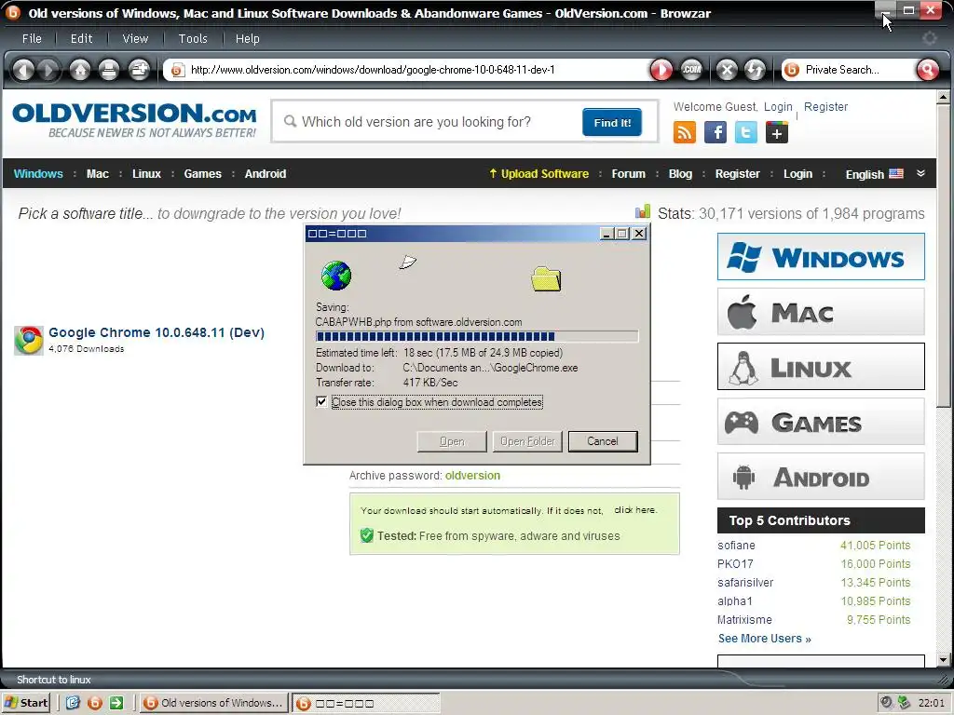Click the Google Chrome logo icon
The height and width of the screenshot is (715, 954).
point(29,340)
